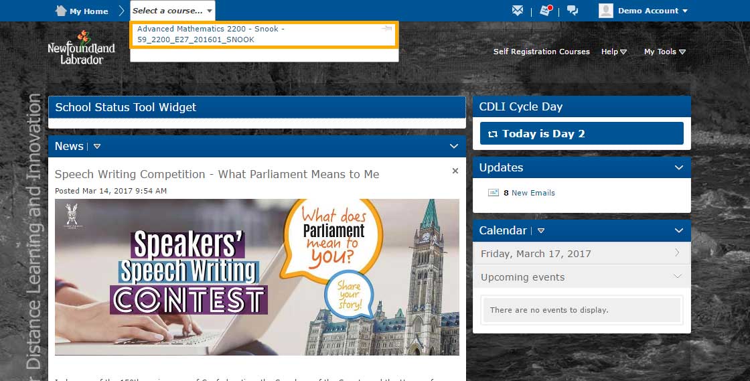This screenshot has width=750, height=381.
Task: Pin the Advanced Mathematics 2200 course
Action: tap(386, 29)
